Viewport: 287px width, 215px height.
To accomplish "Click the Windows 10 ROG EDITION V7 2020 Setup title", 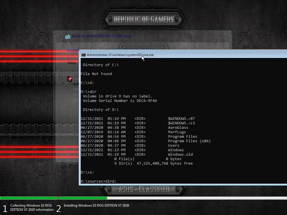I will (x=101, y=36).
